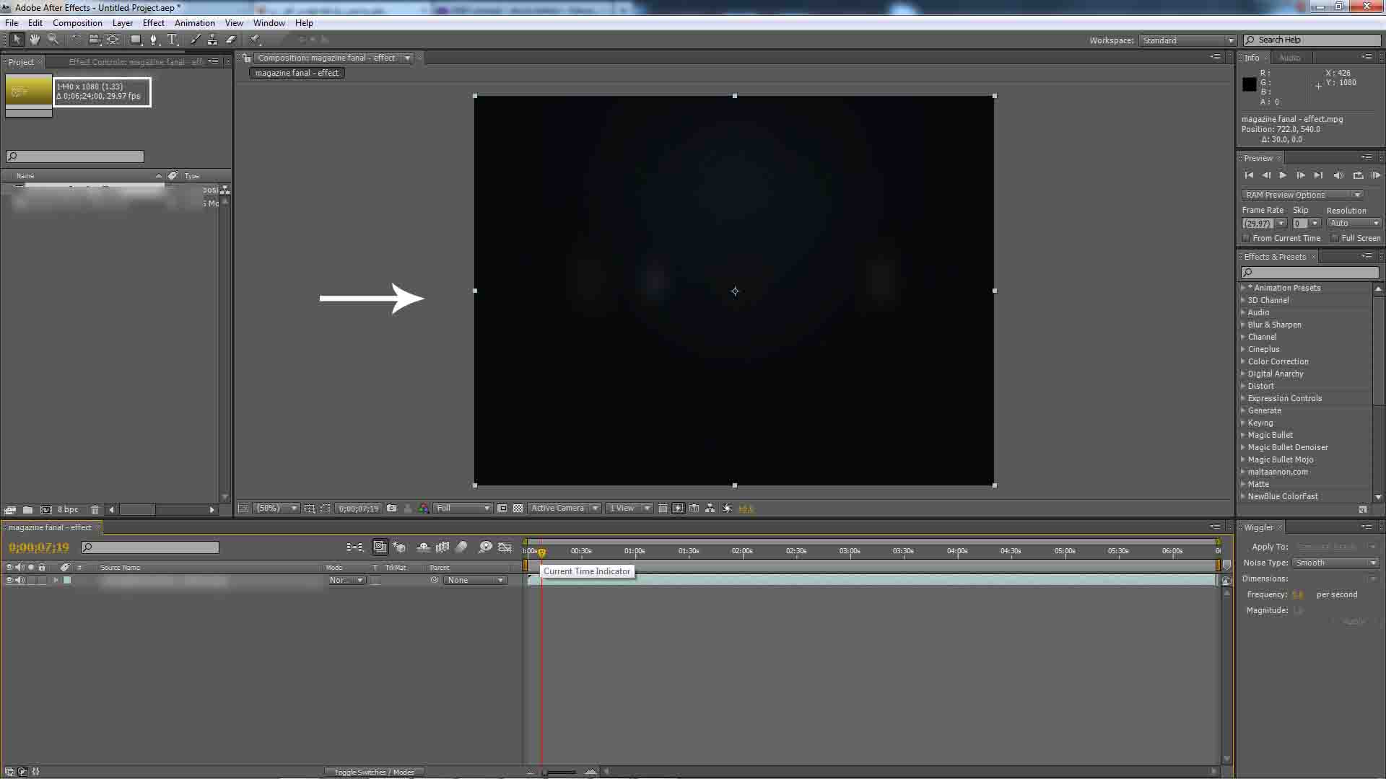Image resolution: width=1386 pixels, height=779 pixels.
Task: Click the Toggle Switches / Modes button
Action: (x=374, y=771)
